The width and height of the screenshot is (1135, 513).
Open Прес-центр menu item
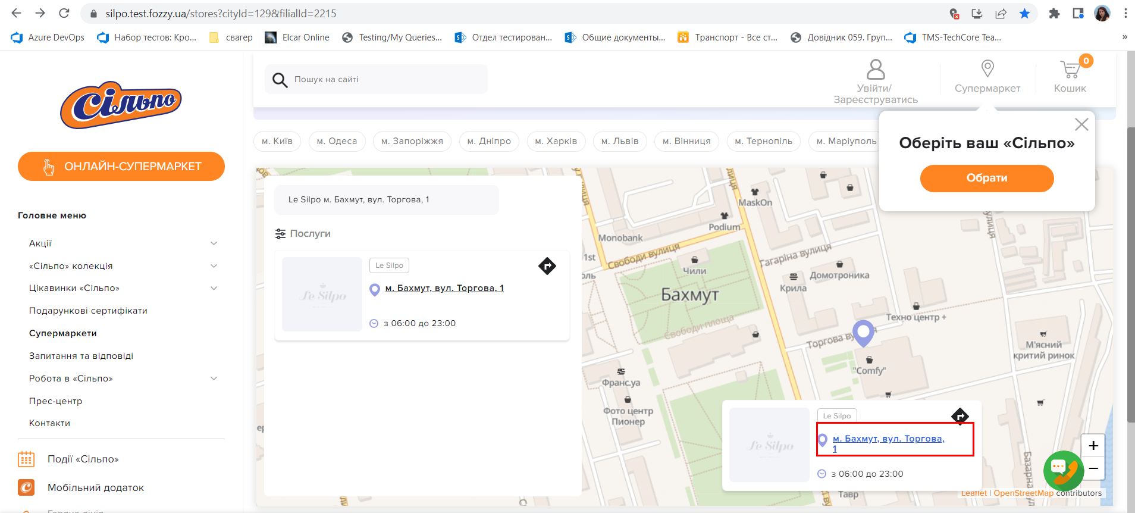coord(55,401)
